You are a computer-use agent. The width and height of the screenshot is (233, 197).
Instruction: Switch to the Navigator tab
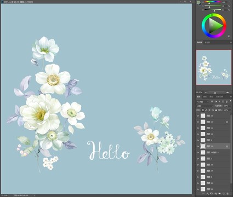tap(199, 42)
